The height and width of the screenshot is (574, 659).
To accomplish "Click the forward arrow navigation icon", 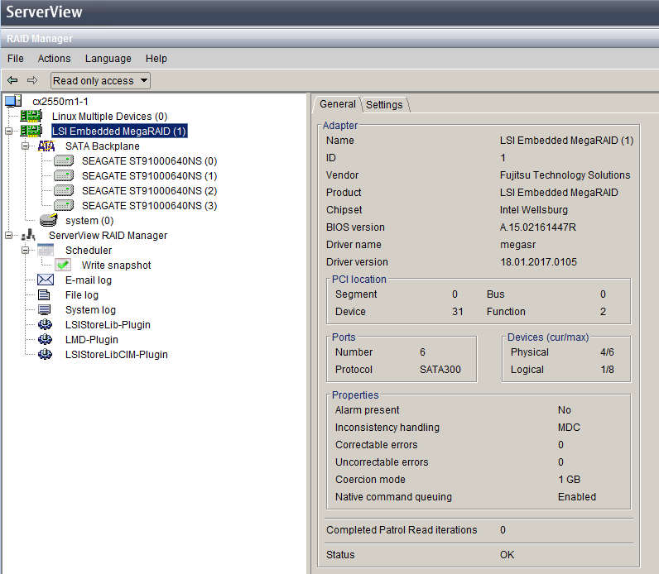I will click(32, 80).
